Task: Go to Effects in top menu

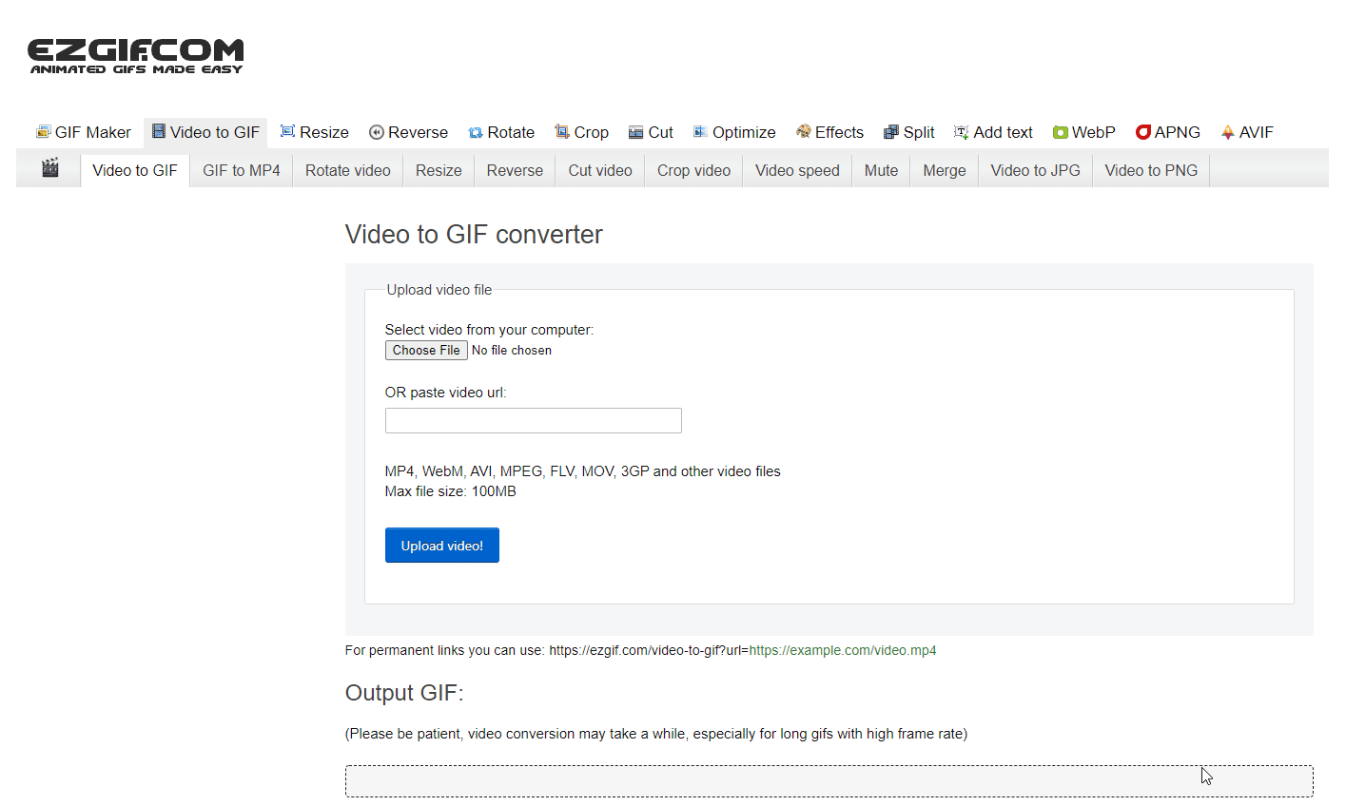Action: point(830,132)
